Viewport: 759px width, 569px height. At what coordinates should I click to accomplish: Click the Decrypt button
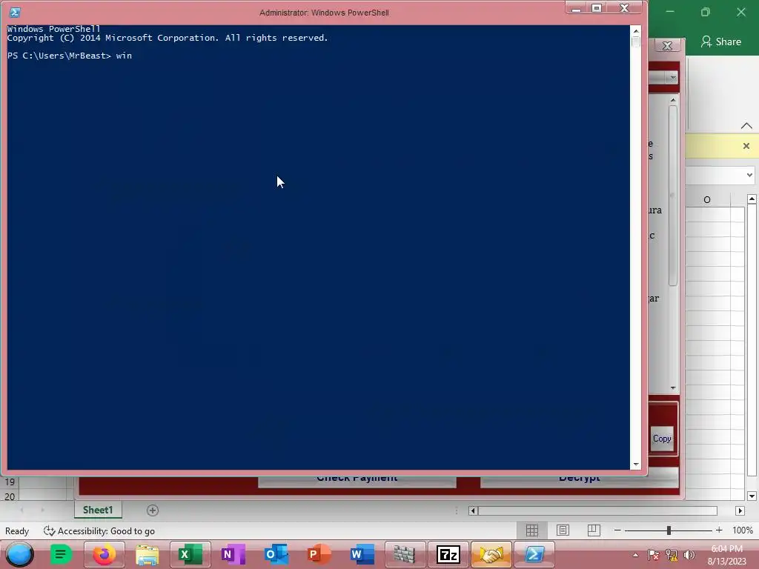point(579,479)
